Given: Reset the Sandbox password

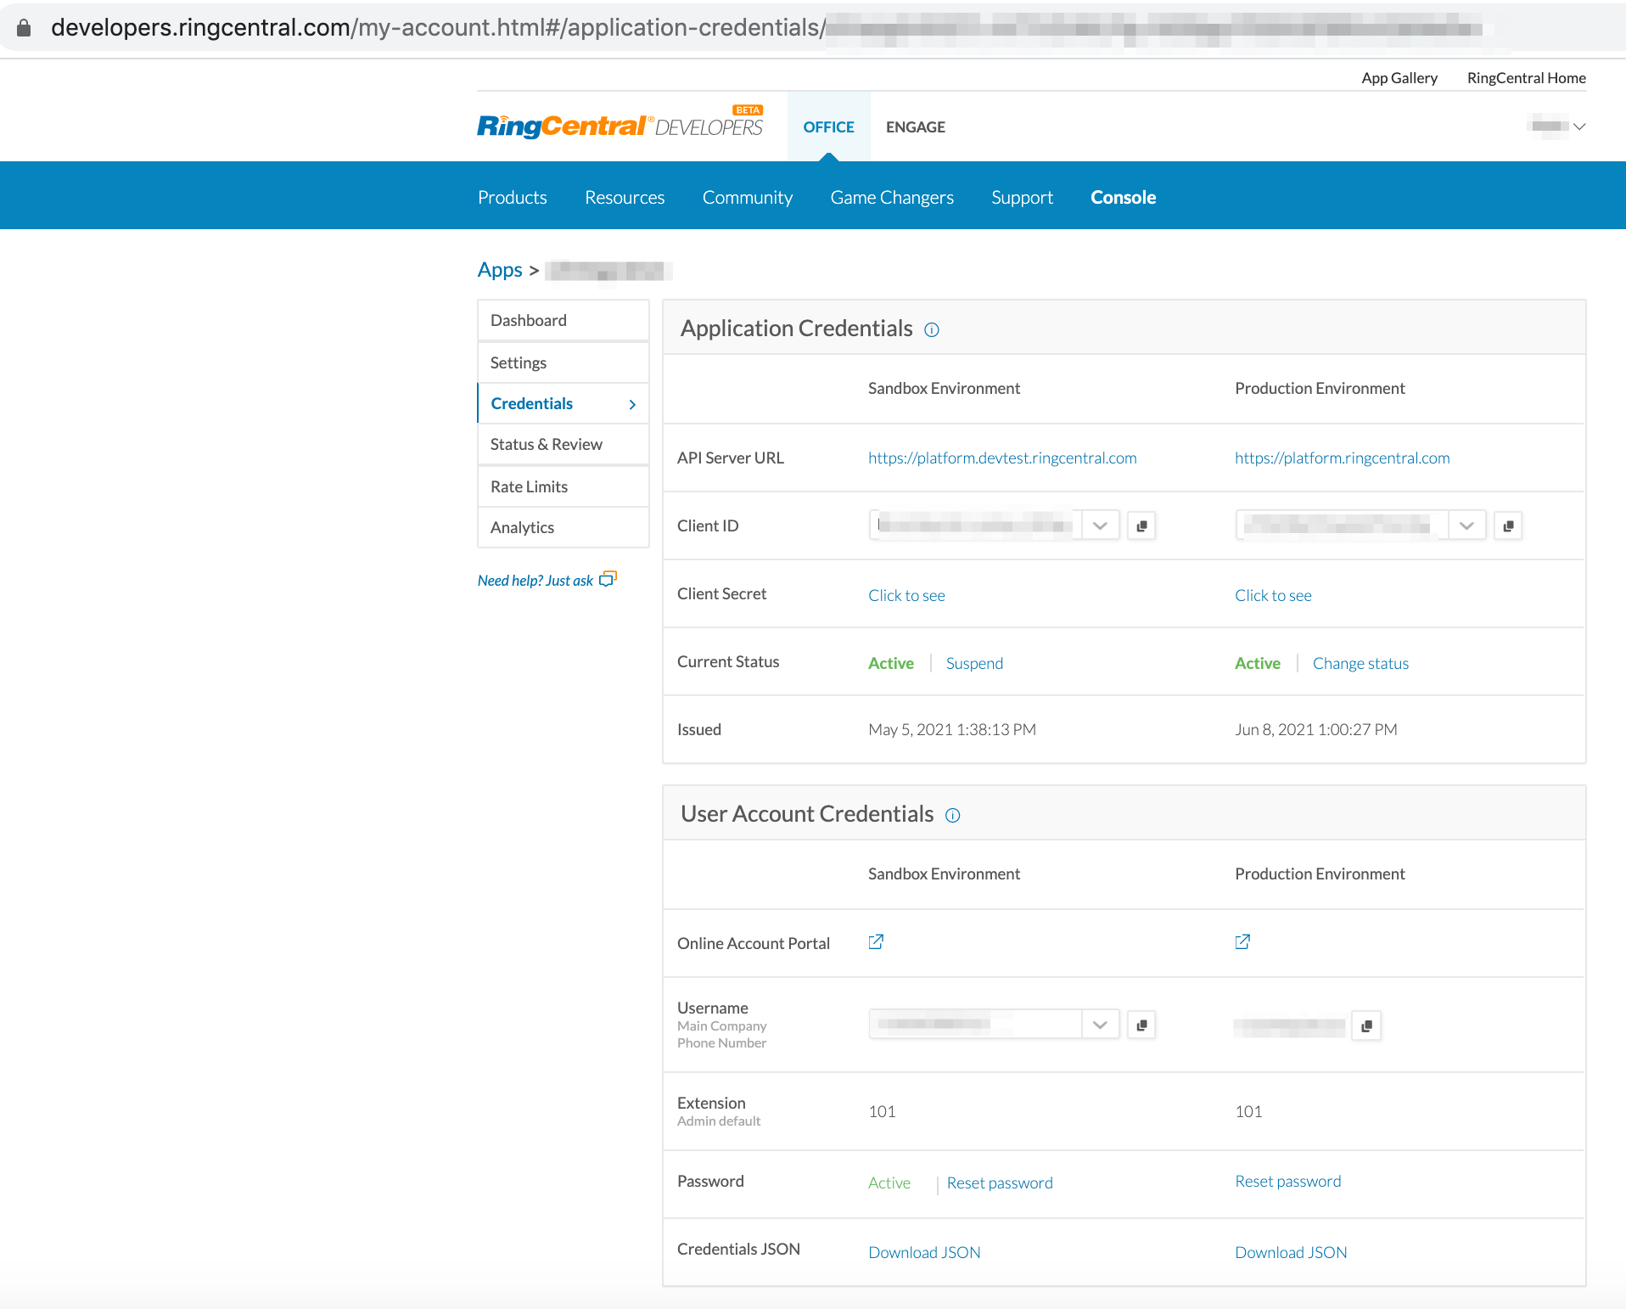Looking at the screenshot, I should (x=1000, y=1183).
